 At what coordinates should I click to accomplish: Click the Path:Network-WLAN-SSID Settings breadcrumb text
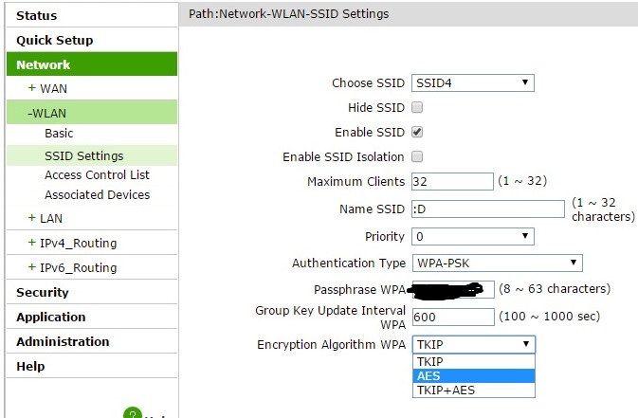pyautogui.click(x=288, y=14)
